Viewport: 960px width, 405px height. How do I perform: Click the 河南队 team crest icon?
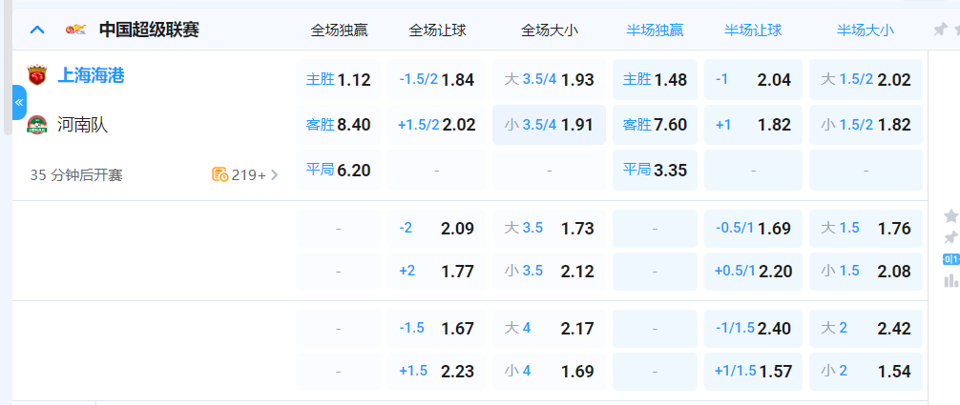pos(37,125)
